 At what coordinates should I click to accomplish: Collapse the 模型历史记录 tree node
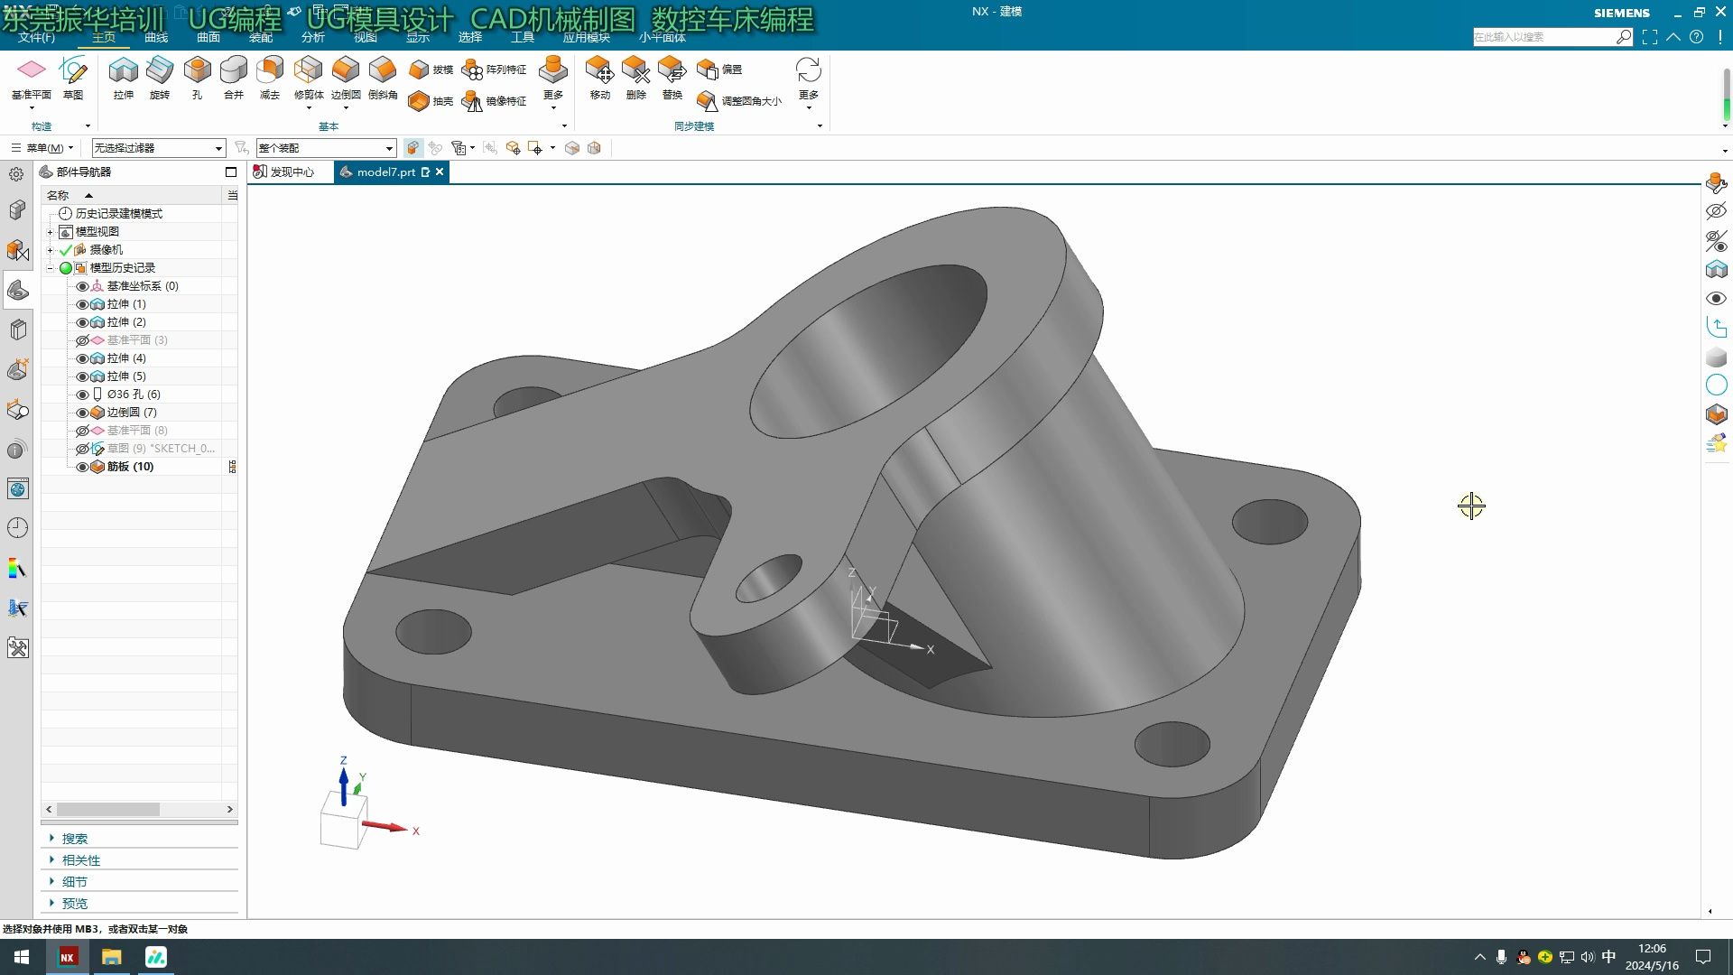(51, 268)
